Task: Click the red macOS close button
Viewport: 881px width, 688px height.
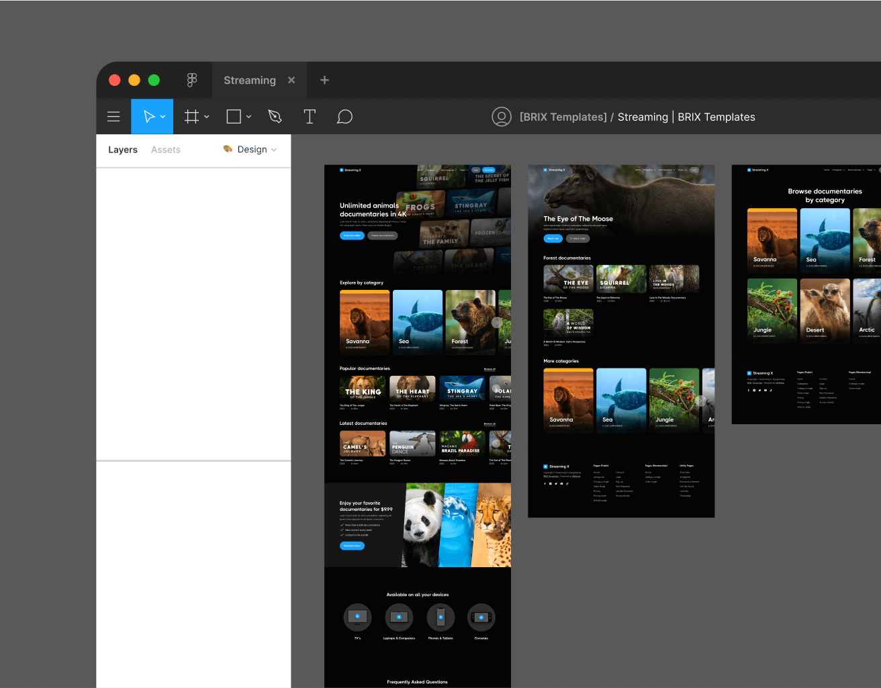Action: coord(115,80)
